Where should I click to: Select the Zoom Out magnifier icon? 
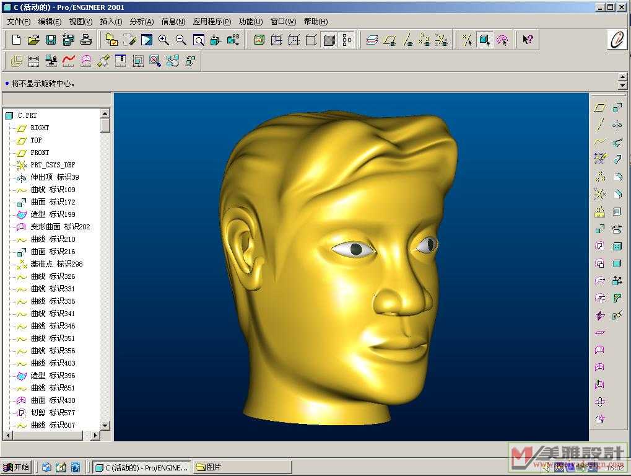pyautogui.click(x=181, y=40)
